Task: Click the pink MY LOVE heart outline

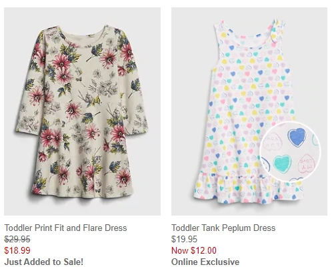Action: point(307,164)
